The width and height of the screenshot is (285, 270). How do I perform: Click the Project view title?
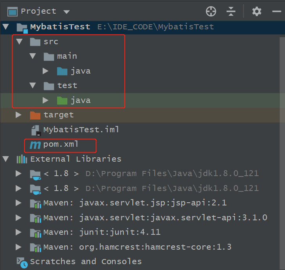[38, 11]
